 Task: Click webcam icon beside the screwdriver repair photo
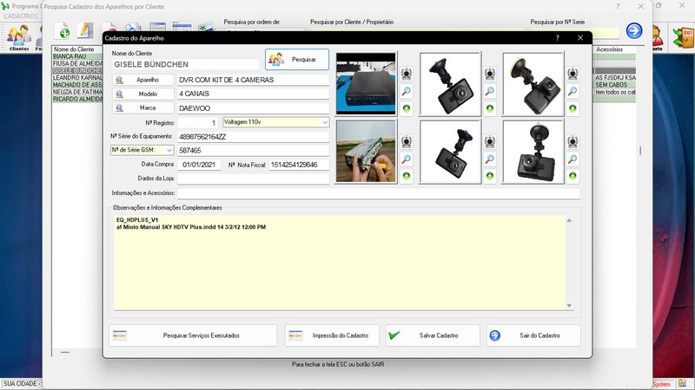(x=406, y=141)
